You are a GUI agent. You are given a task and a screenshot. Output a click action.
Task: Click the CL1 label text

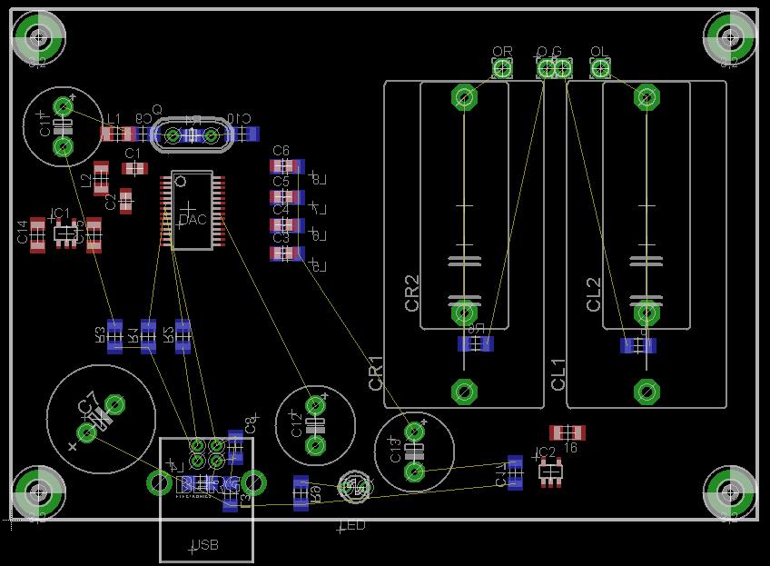(x=558, y=375)
